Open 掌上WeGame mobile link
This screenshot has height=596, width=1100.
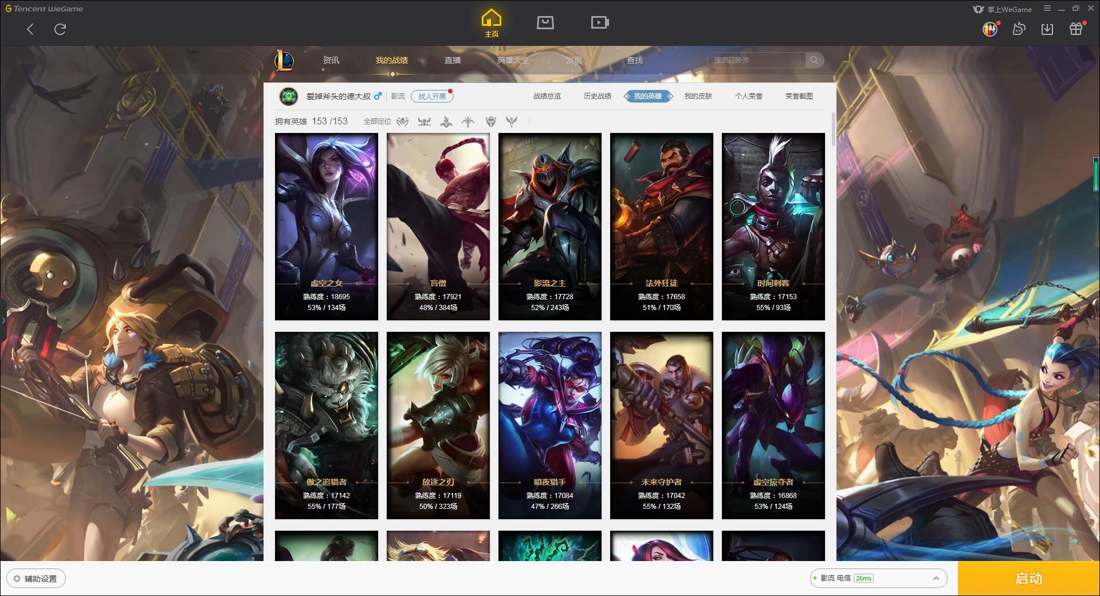tap(1003, 9)
